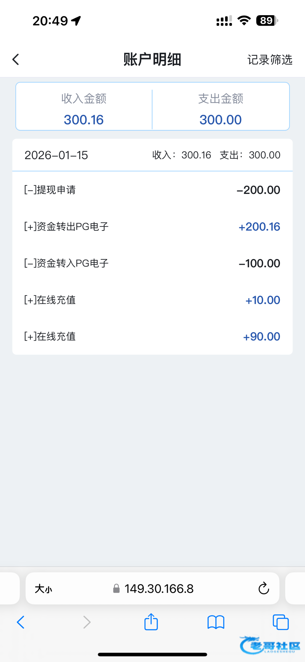
Task: Tap the back arrow in page header
Action: [x=16, y=59]
